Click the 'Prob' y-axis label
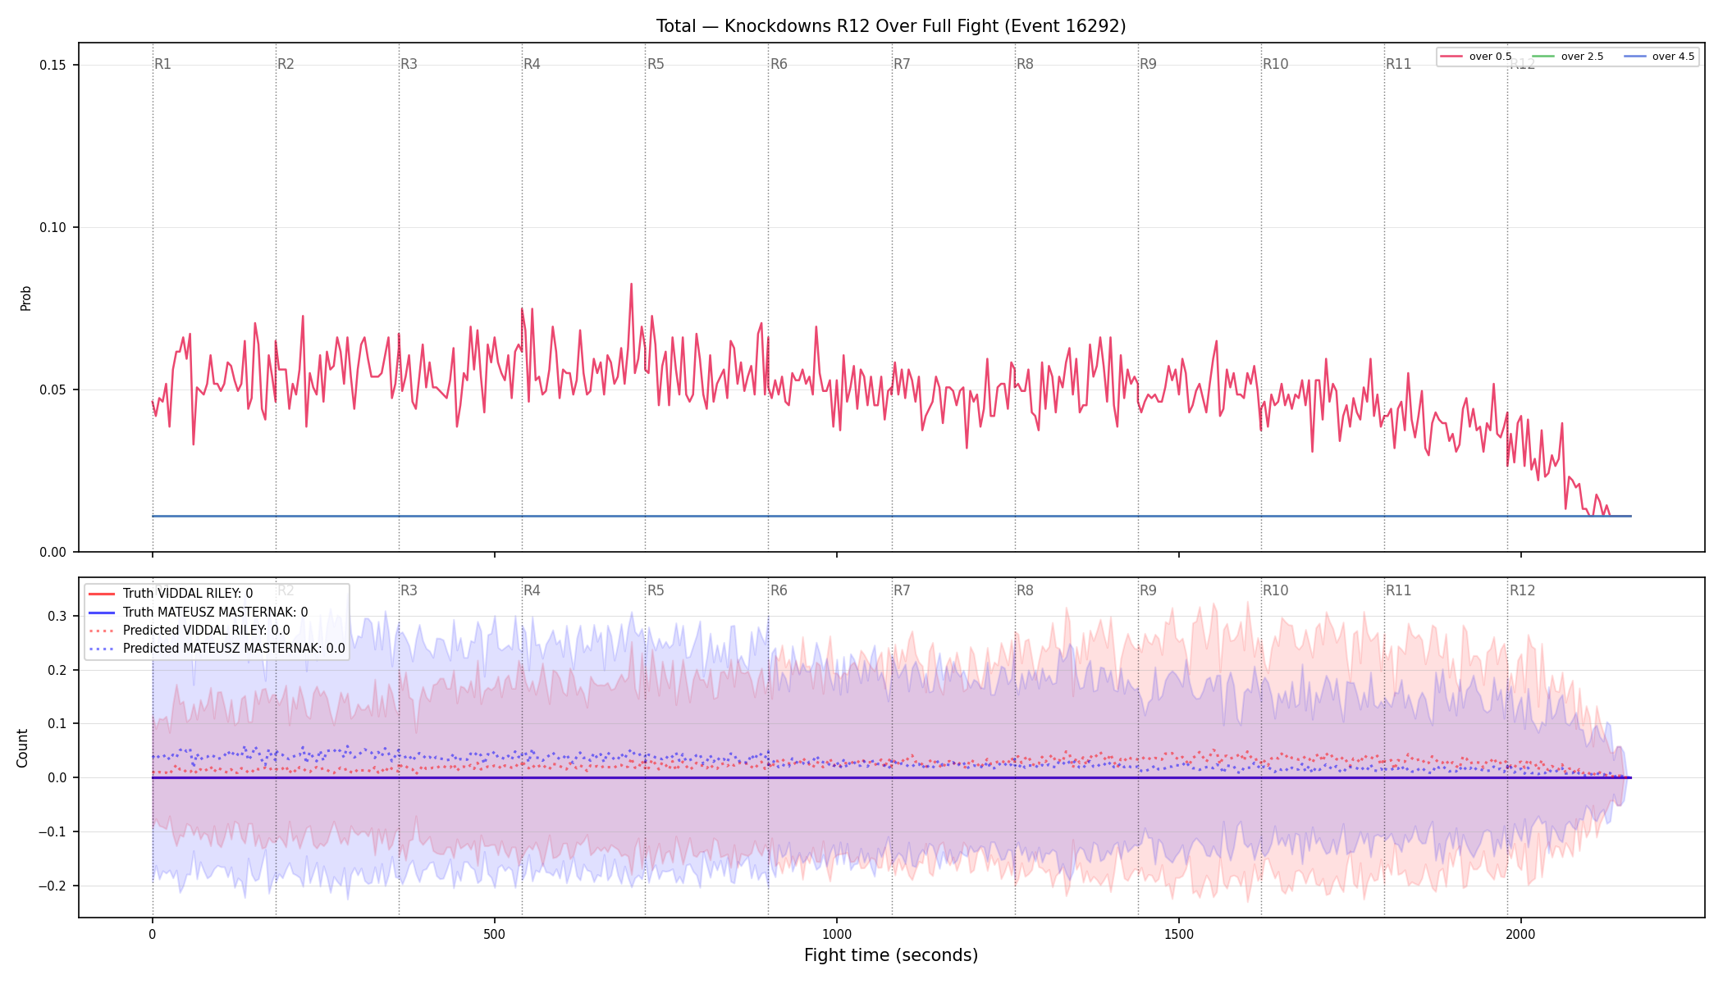The height and width of the screenshot is (984, 1723). point(26,298)
